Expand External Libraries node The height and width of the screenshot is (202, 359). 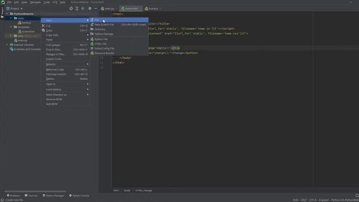point(7,45)
